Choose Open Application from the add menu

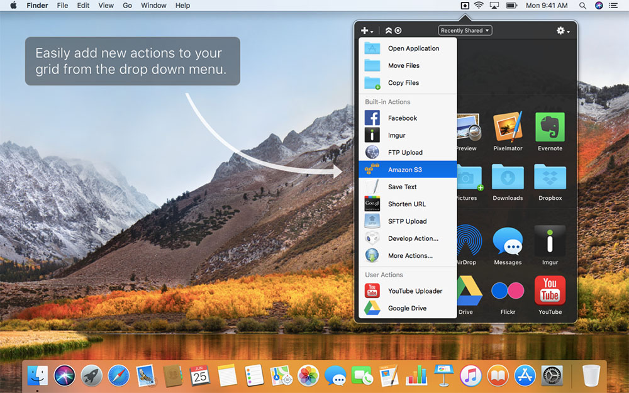pyautogui.click(x=408, y=48)
